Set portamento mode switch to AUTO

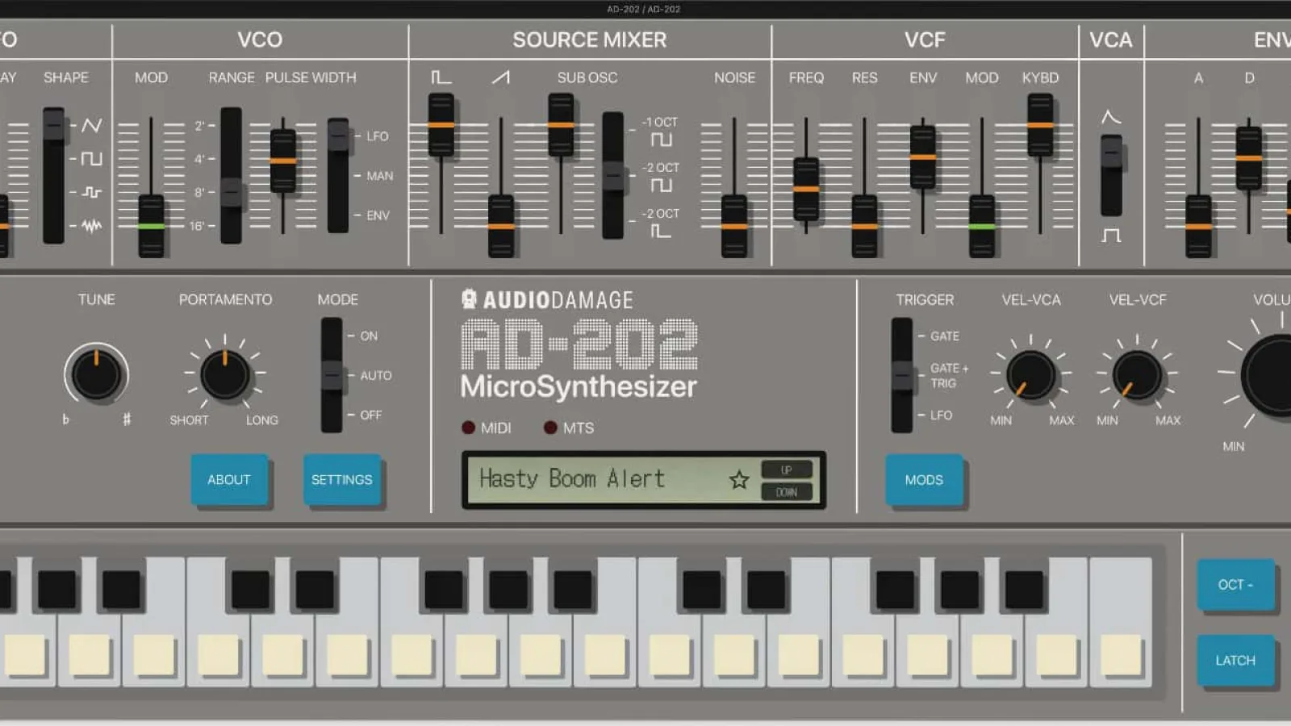click(375, 375)
